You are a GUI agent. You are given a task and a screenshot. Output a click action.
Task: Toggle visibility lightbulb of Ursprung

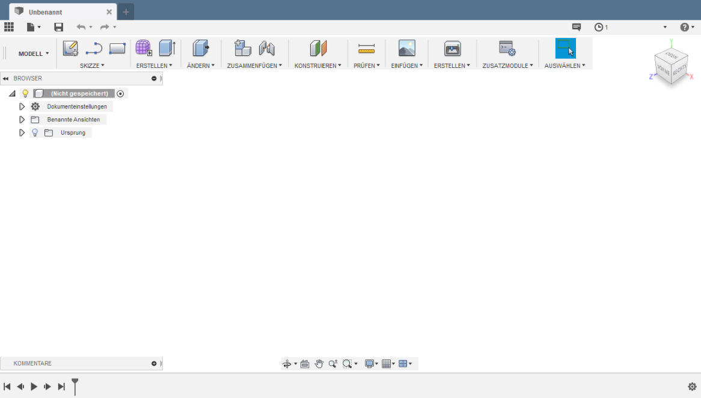35,132
